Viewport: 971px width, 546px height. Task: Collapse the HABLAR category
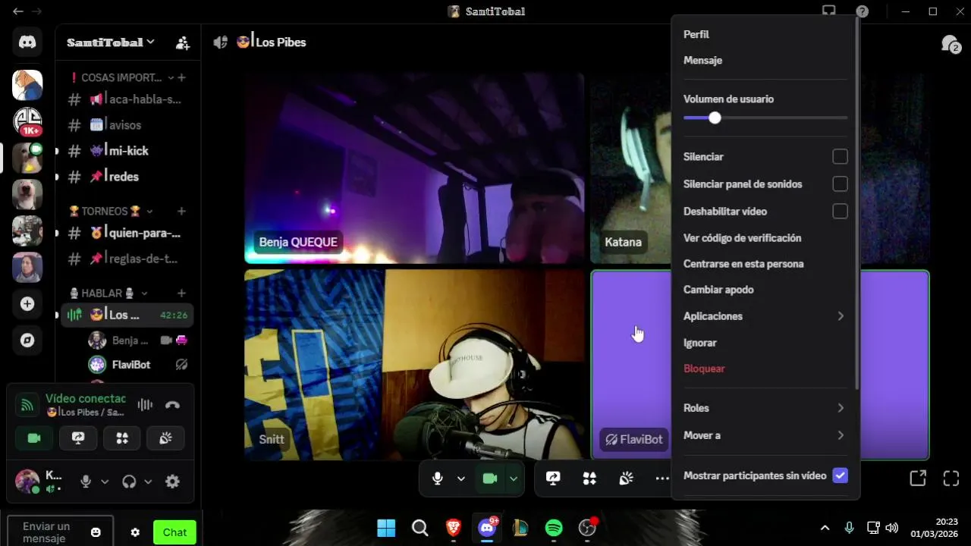tap(108, 293)
